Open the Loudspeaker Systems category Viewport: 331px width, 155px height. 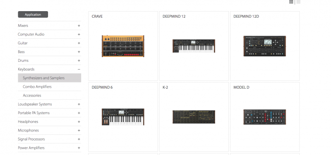pos(35,104)
